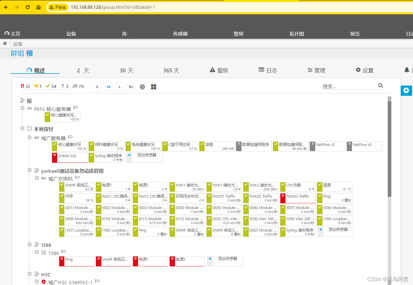413x285 pixels.
Task: Click the search magnifier icon
Action: click(381, 86)
